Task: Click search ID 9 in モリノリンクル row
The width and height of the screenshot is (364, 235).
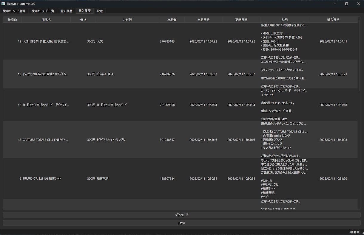Action: coord(20,179)
